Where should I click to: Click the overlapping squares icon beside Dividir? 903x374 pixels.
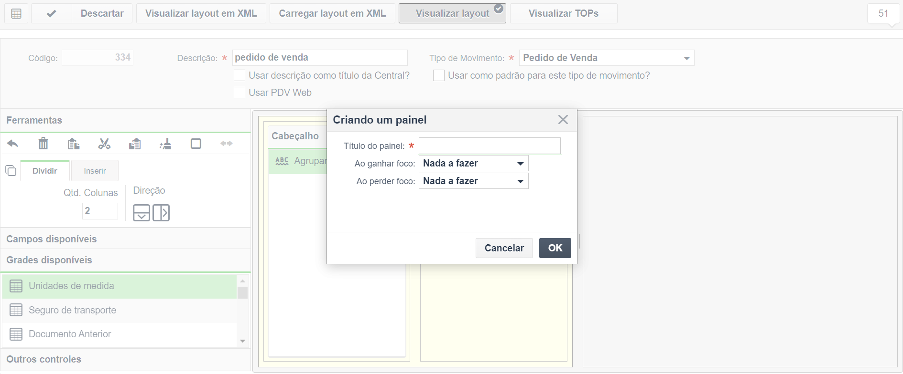click(11, 170)
